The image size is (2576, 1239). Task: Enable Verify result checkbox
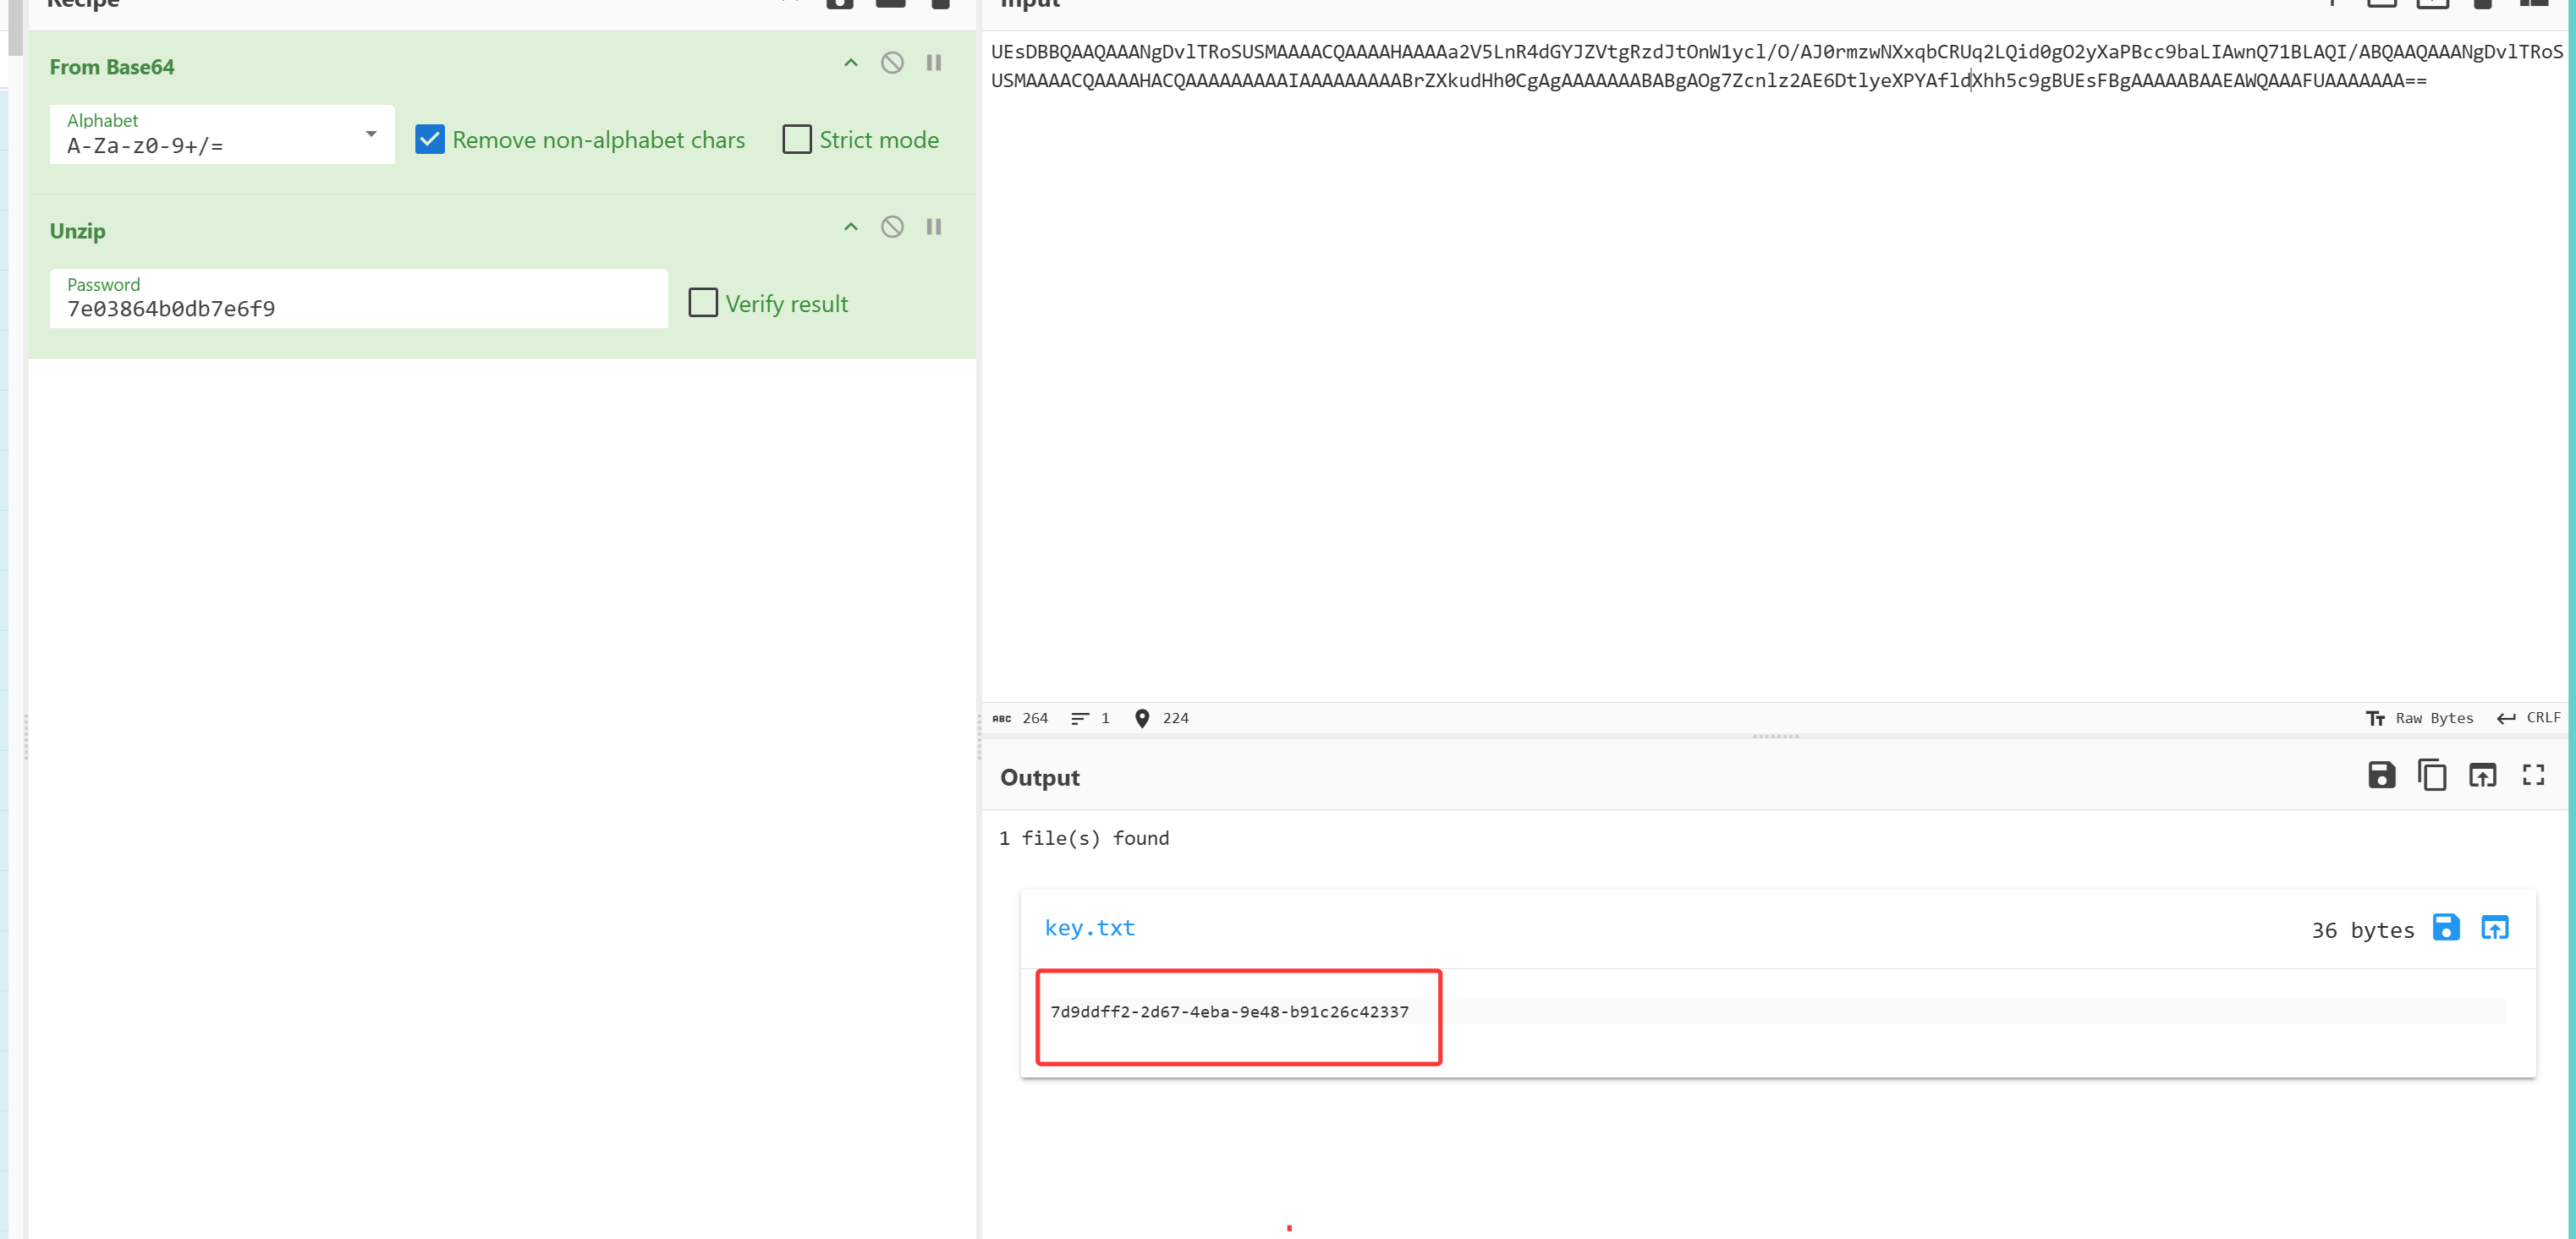[x=703, y=303]
